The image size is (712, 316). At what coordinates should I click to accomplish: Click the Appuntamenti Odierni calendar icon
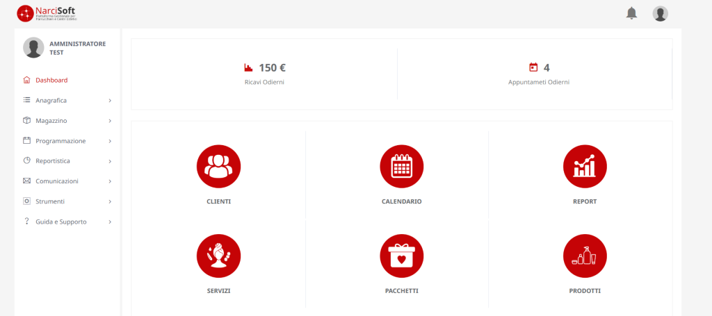533,67
